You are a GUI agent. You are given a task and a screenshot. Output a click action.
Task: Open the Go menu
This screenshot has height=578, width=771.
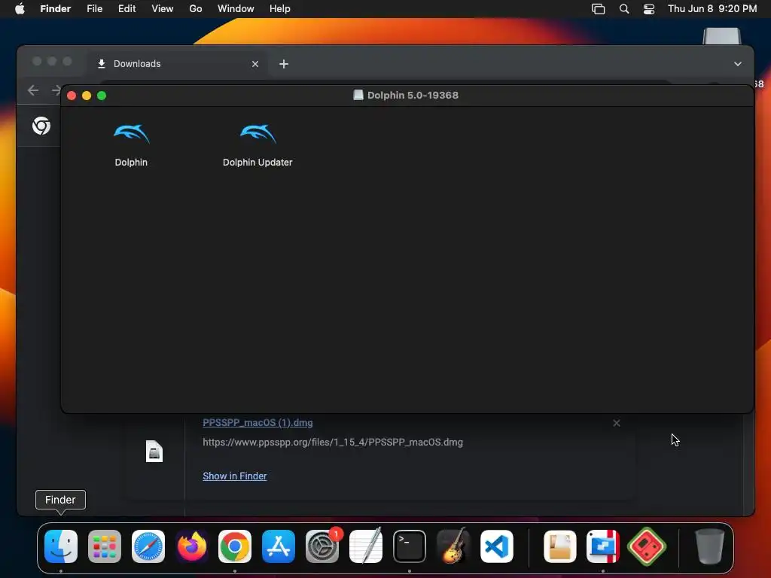[196, 9]
